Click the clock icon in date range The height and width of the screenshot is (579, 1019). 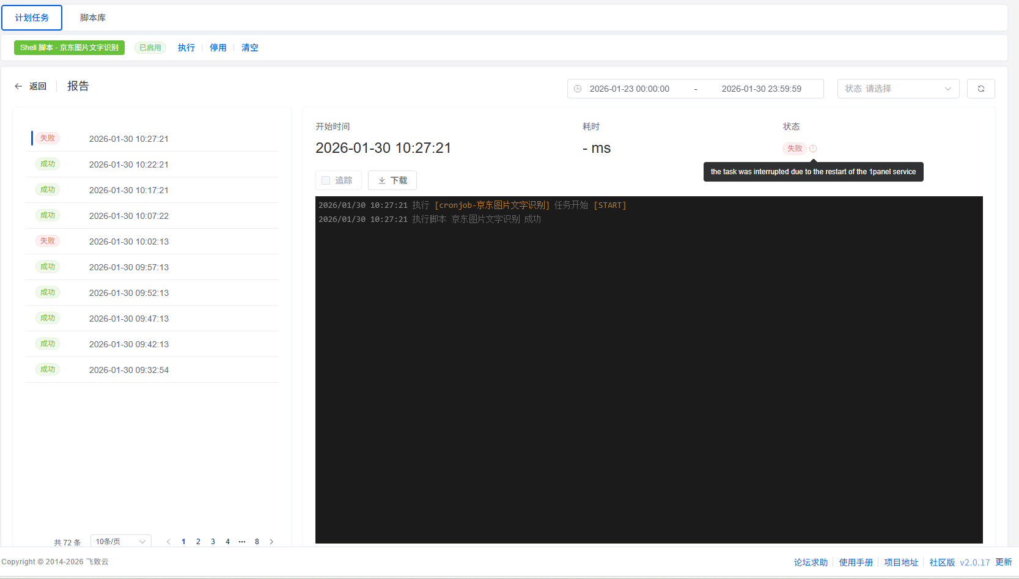[578, 89]
